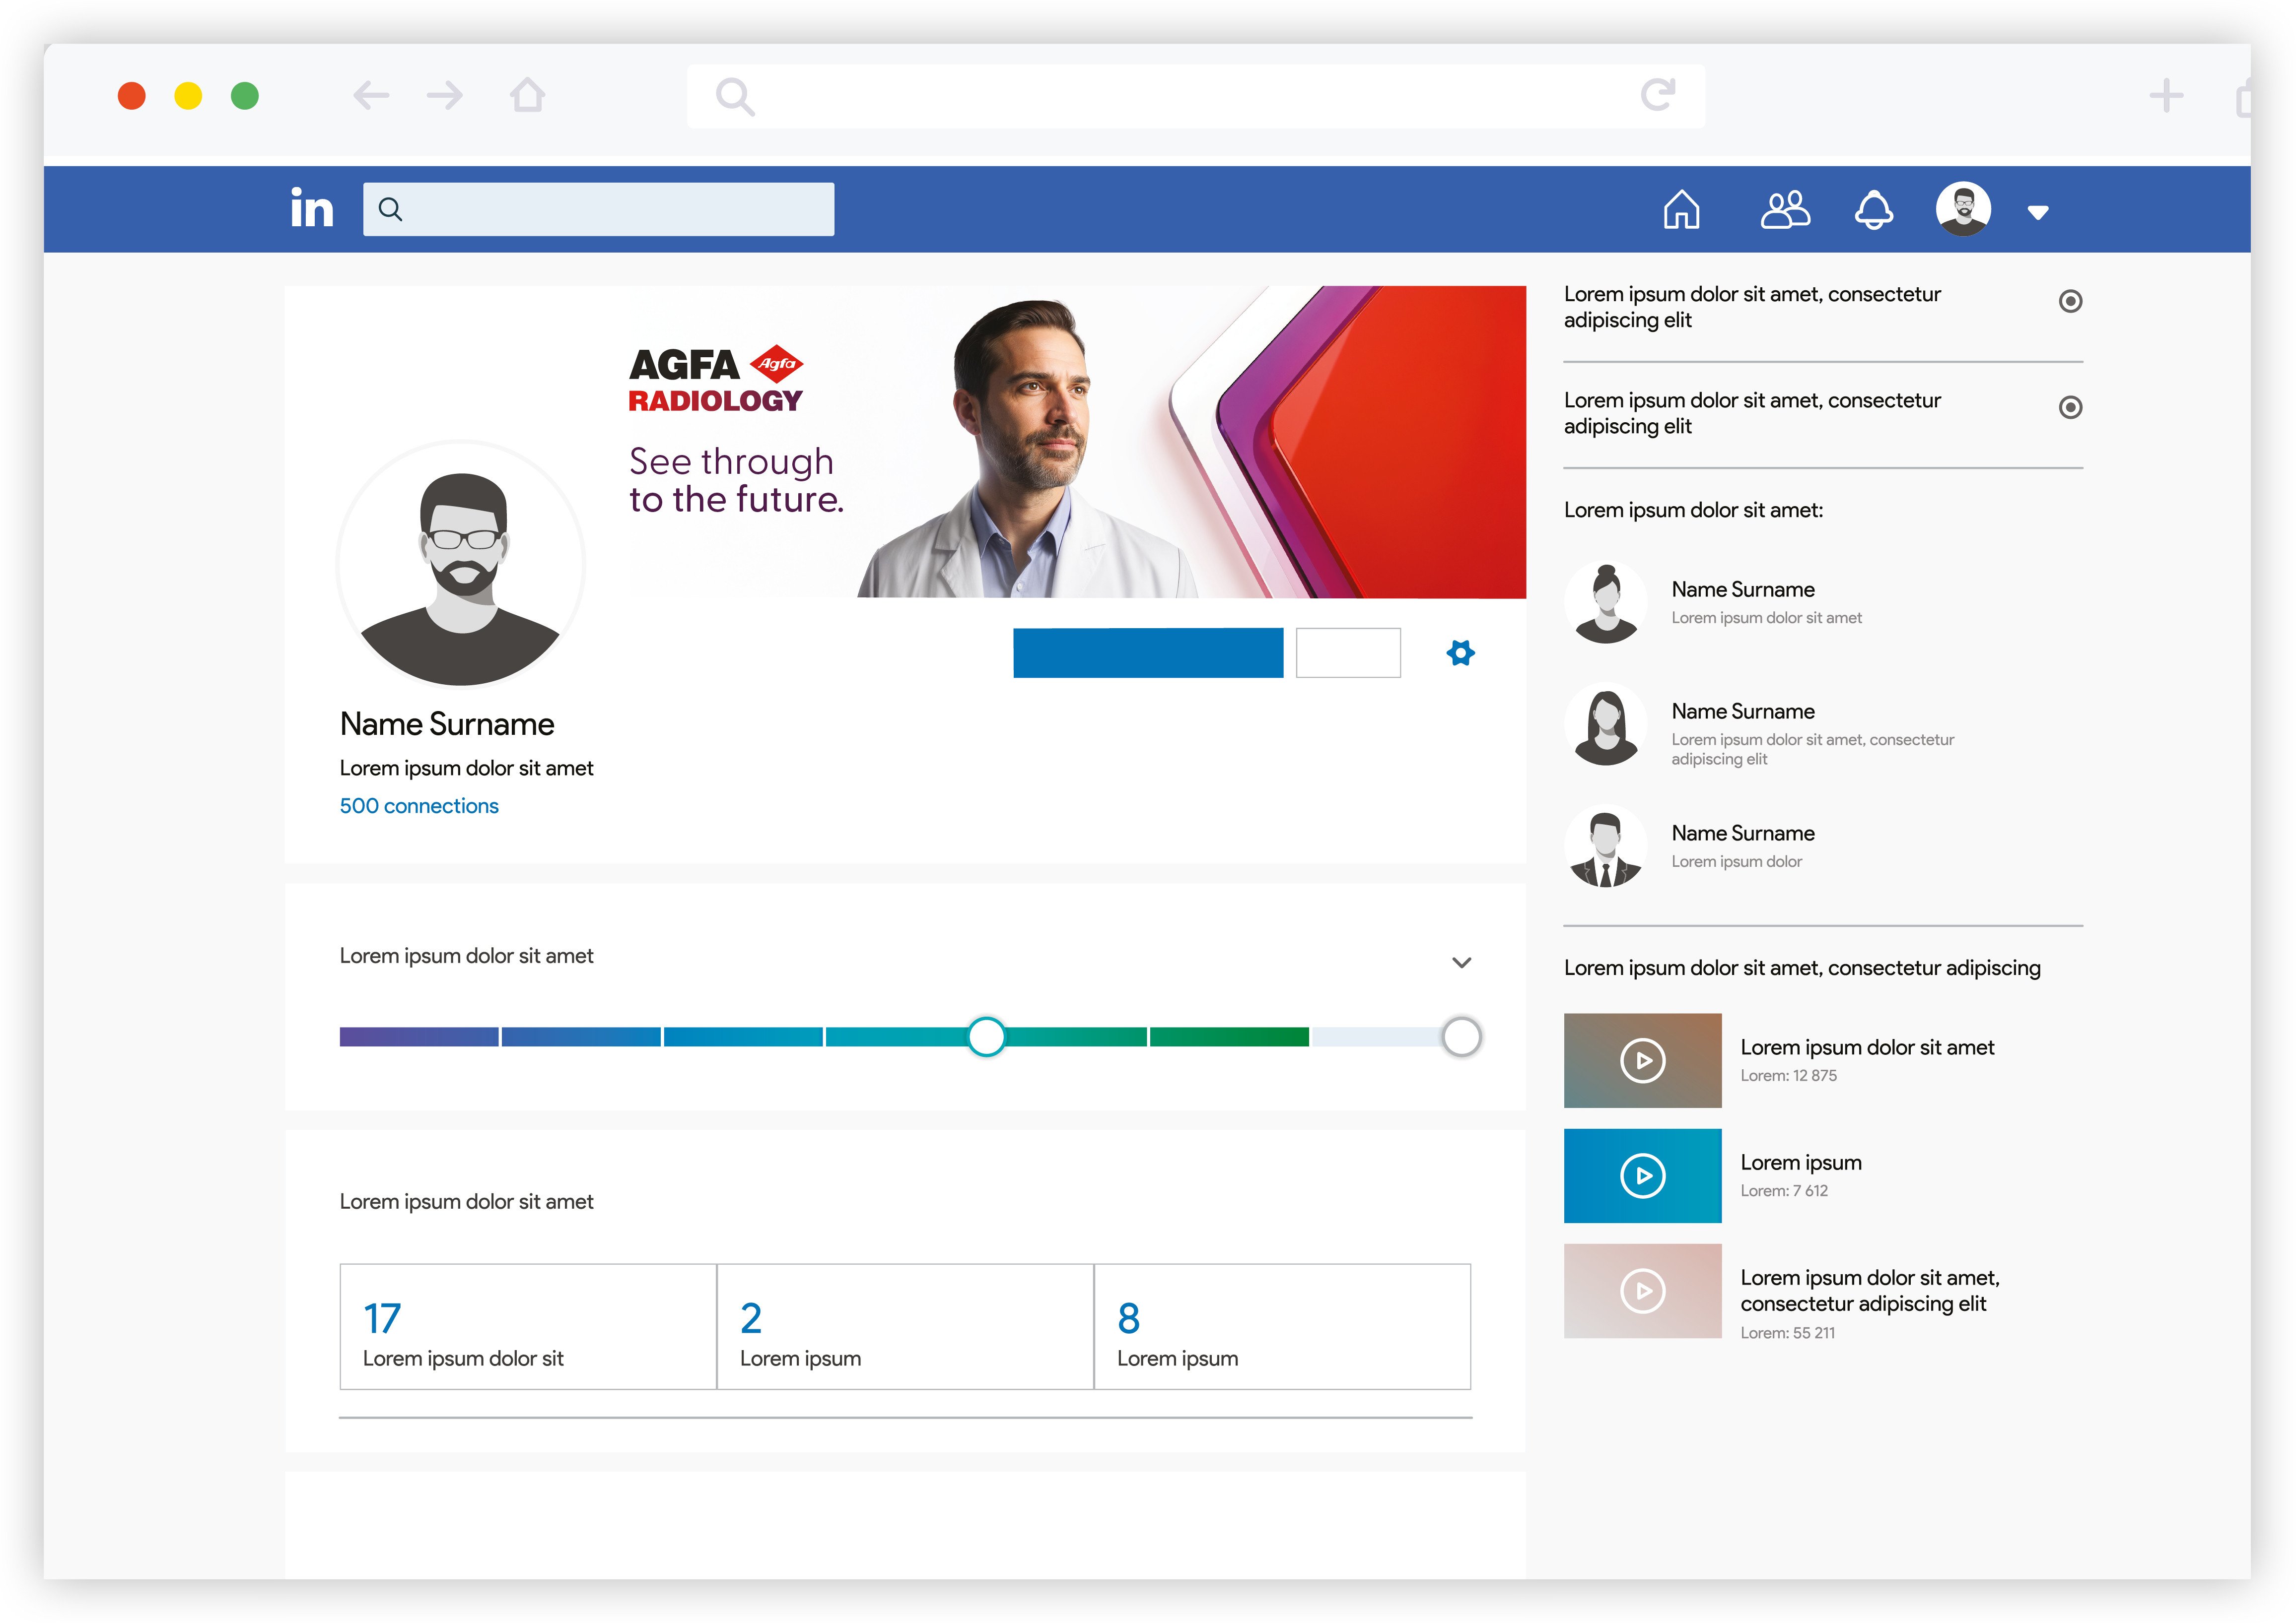
Task: Open the card showing 17
Action: [528, 1326]
